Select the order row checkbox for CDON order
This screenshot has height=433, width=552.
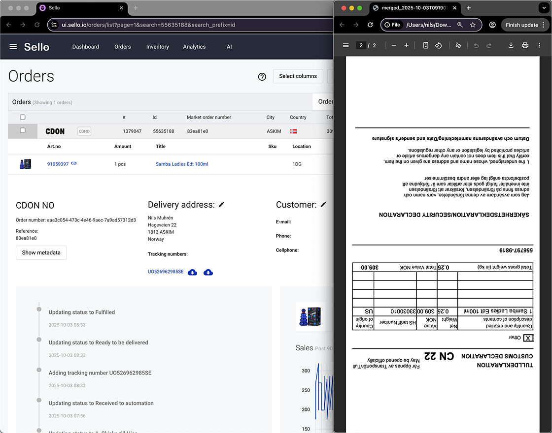(x=23, y=130)
